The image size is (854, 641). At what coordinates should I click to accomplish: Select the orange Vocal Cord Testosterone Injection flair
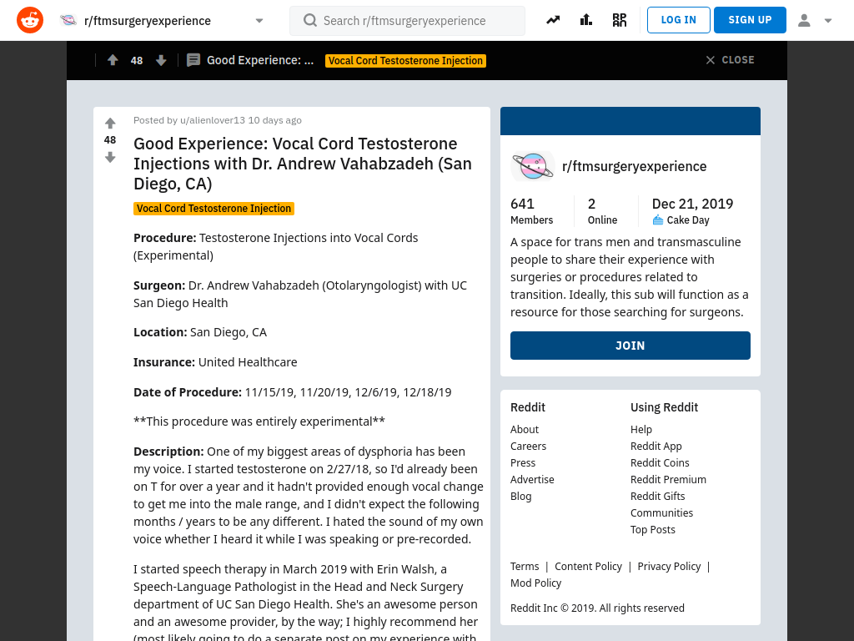coord(214,209)
